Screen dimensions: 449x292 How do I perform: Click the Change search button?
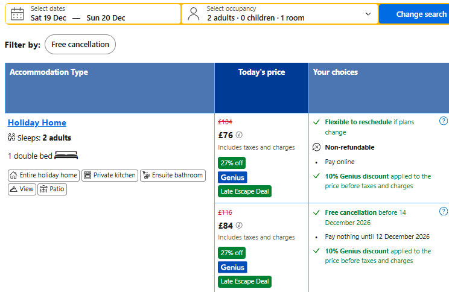click(415, 14)
